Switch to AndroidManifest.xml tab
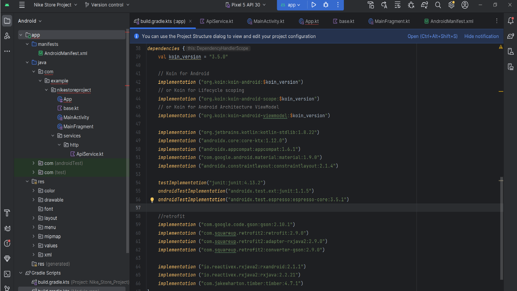 (449, 21)
